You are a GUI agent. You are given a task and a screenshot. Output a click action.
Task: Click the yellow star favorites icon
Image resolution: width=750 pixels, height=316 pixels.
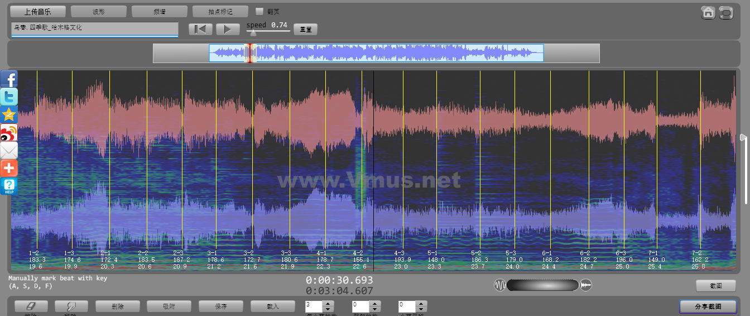[x=9, y=114]
